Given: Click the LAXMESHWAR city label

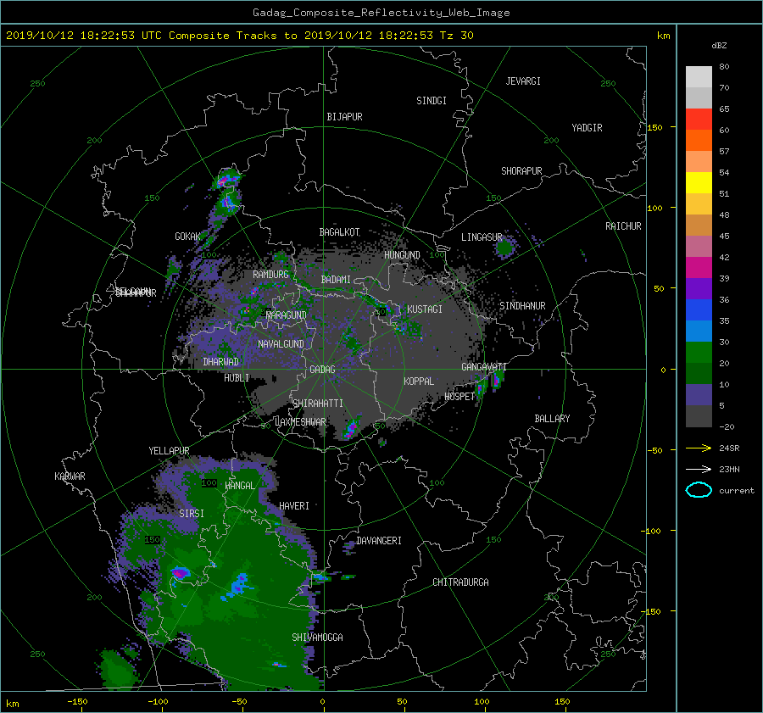Looking at the screenshot, I should pyautogui.click(x=301, y=422).
